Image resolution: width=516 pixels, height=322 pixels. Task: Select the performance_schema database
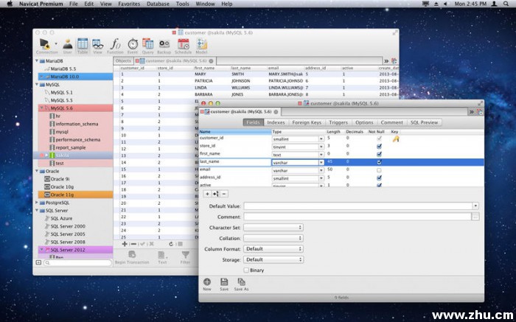77,139
